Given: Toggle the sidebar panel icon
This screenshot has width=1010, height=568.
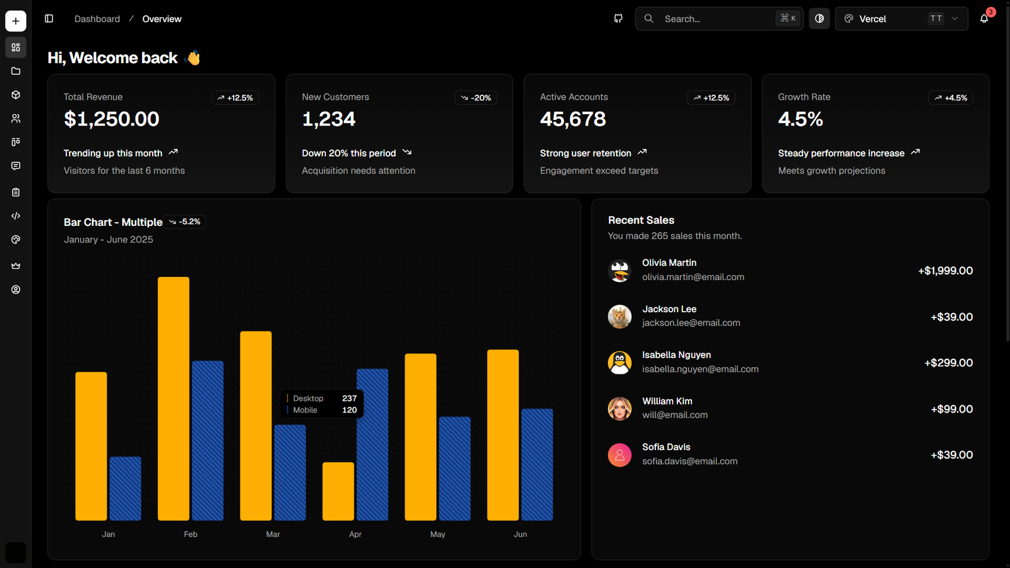Looking at the screenshot, I should [x=49, y=19].
